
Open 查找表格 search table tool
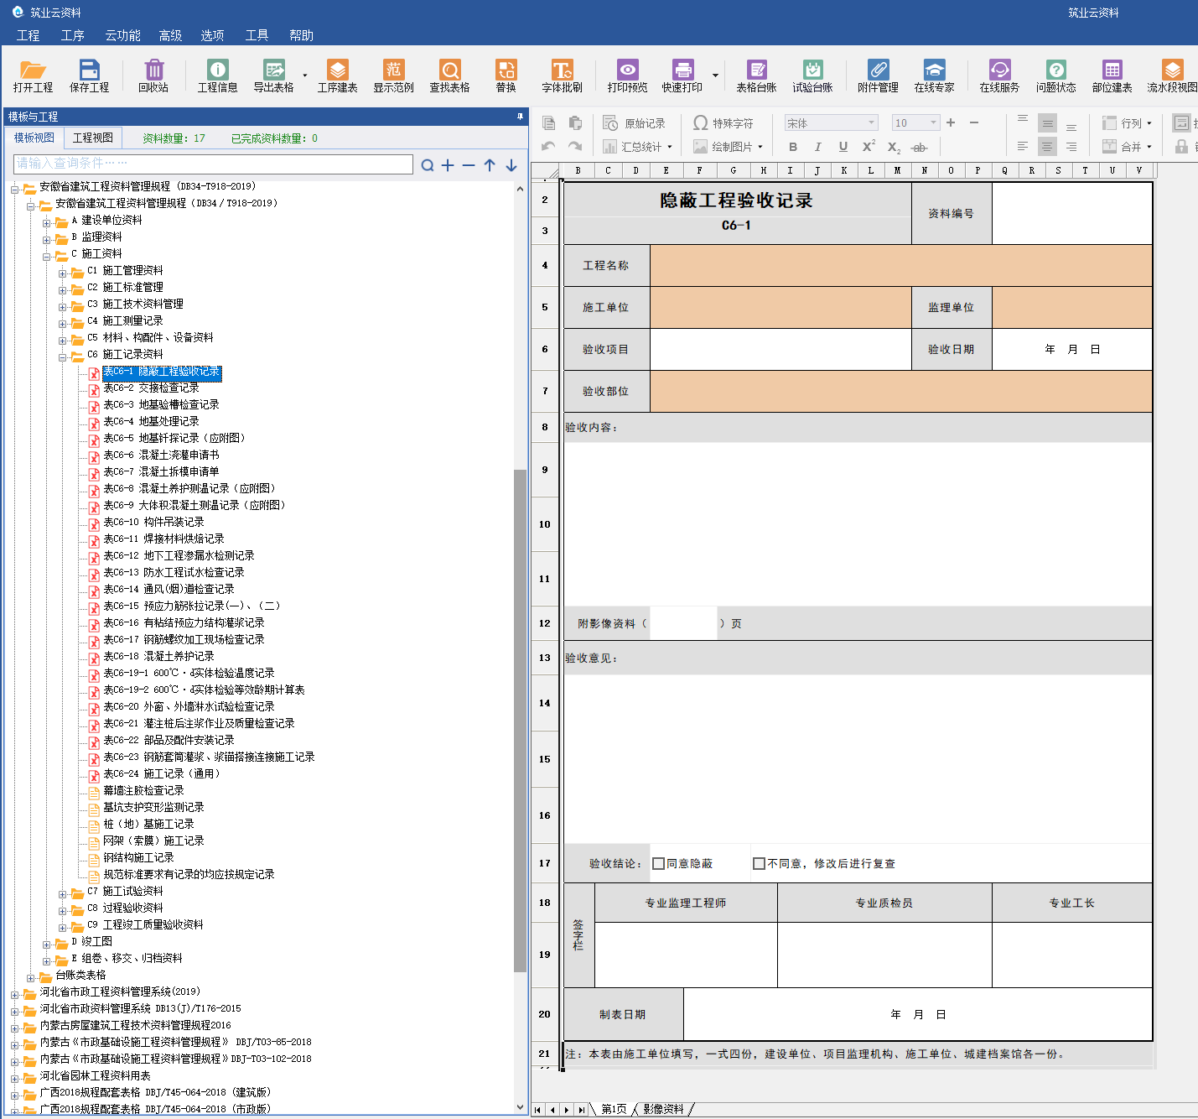tap(449, 75)
